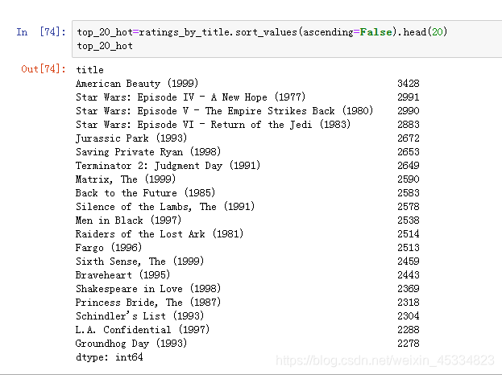
Task: Click the In [74] prompt label
Action: (41, 32)
